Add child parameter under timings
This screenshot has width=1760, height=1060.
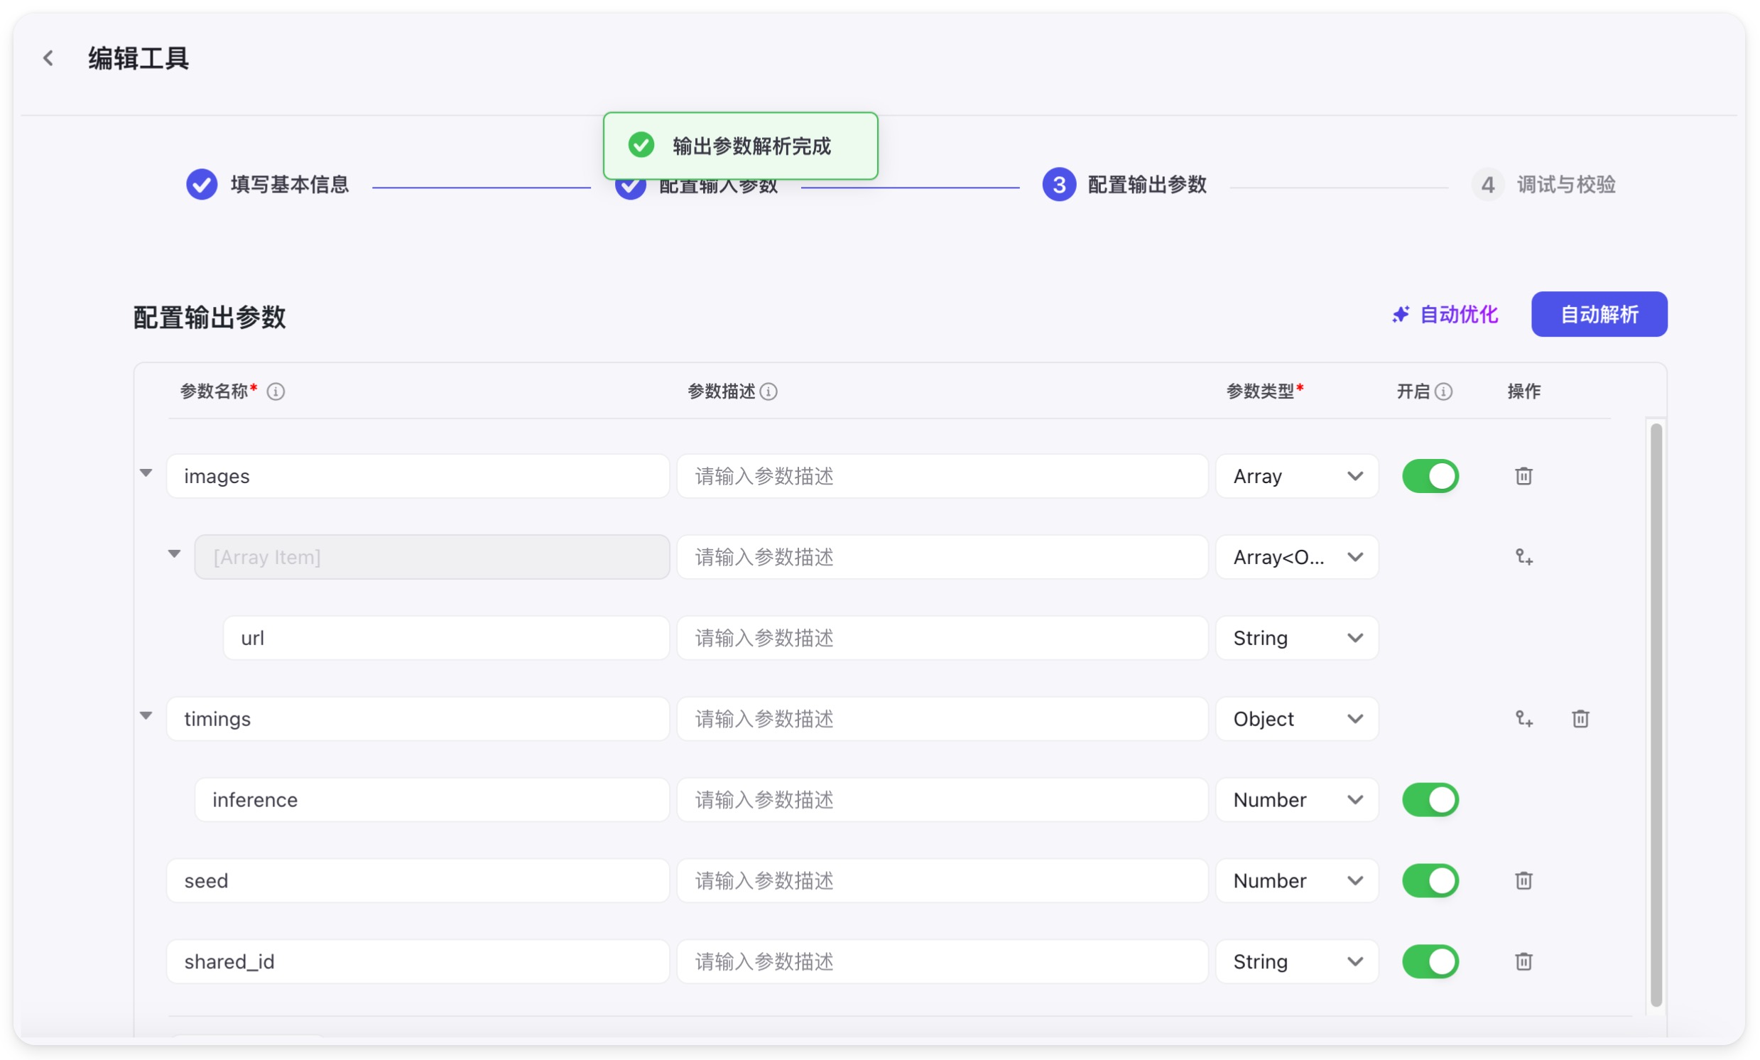(1523, 718)
